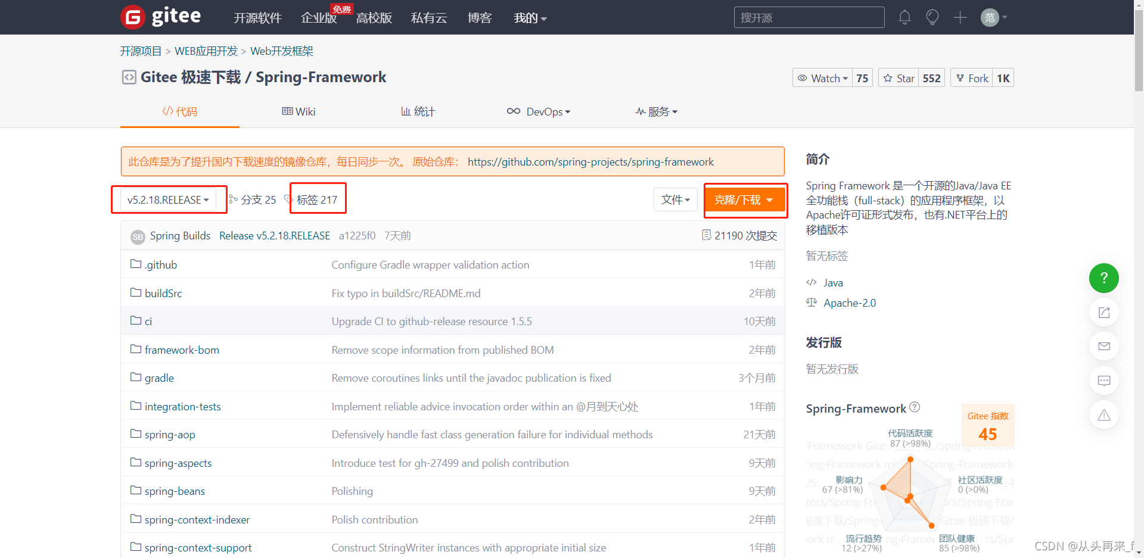Click the fork count 1K
This screenshot has width=1144, height=558.
pos(1003,78)
